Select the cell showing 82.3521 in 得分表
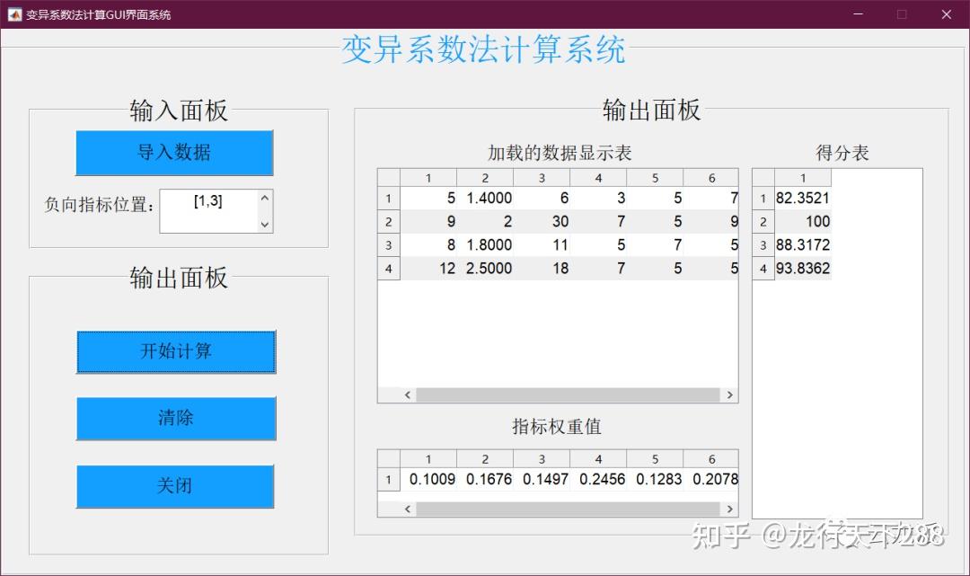The image size is (970, 576). (x=802, y=198)
